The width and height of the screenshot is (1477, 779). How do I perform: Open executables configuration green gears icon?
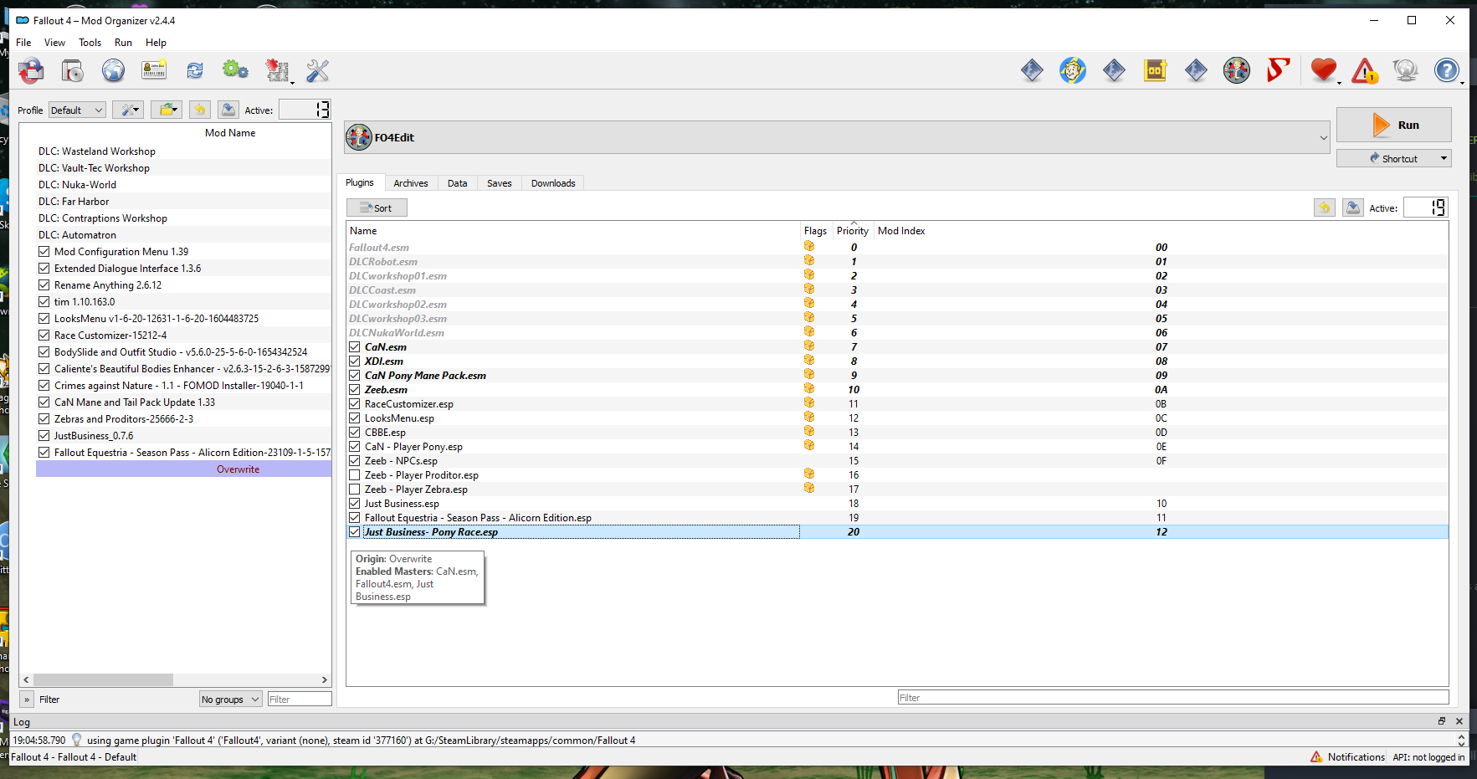235,71
